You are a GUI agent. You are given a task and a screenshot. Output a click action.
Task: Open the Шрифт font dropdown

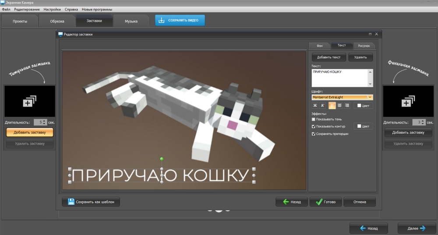coord(370,97)
